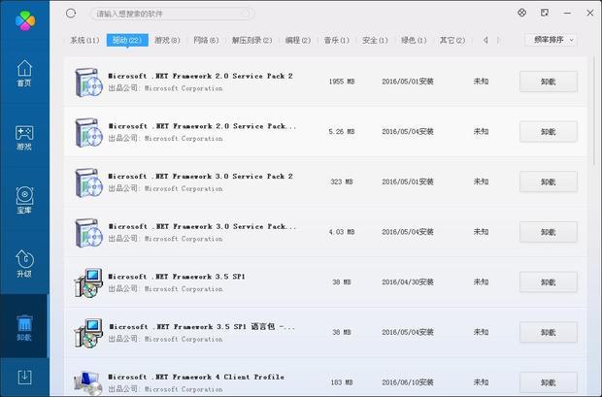Viewport: 602px width, 397px height.
Task: Click icon of .NET Framework 3.5 SP1
Action: pyautogui.click(x=88, y=282)
